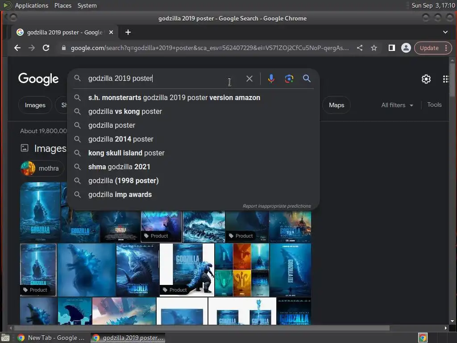Select the Images filter chip

[35, 105]
